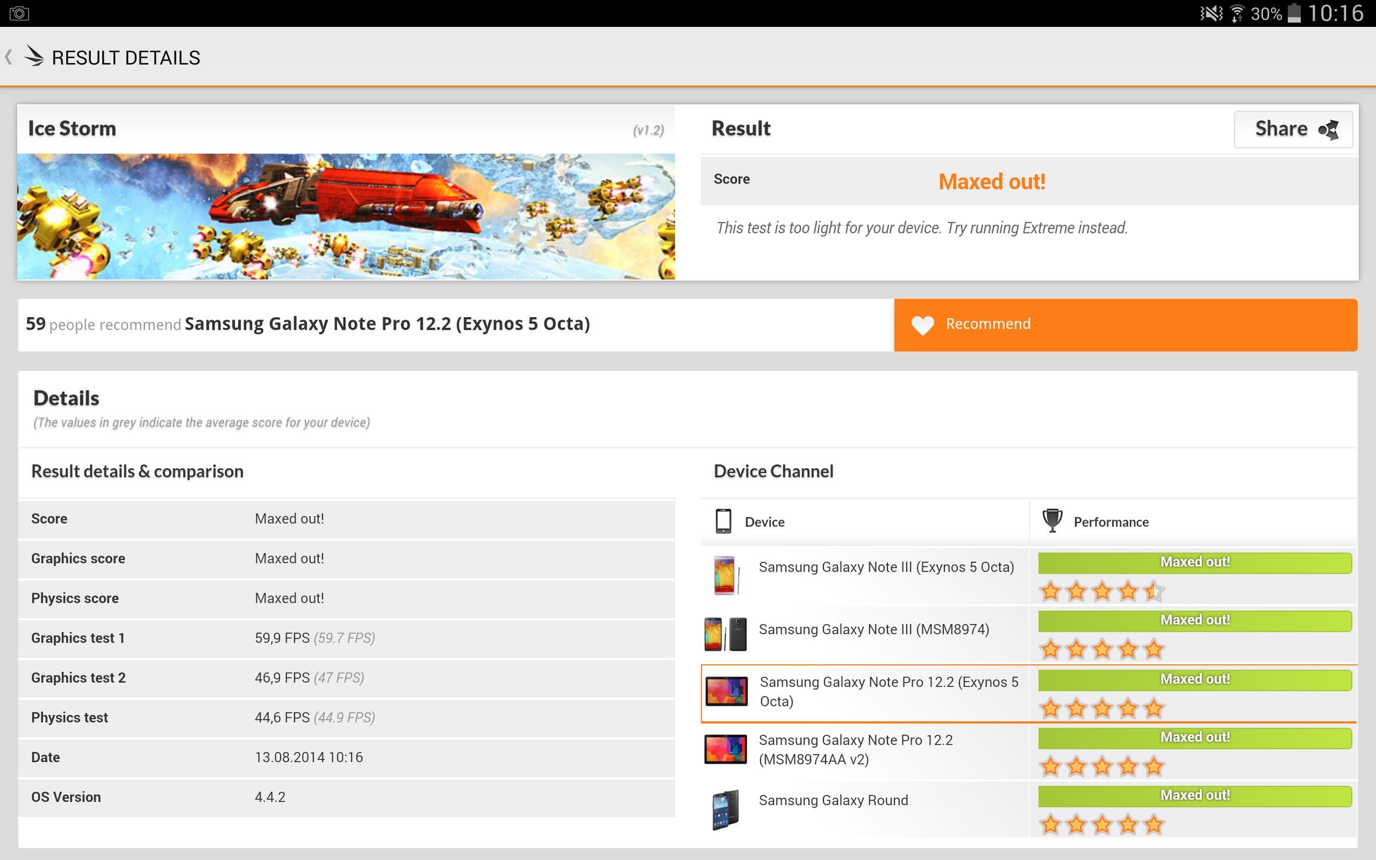
Task: Click the Device column phone icon
Action: click(723, 521)
